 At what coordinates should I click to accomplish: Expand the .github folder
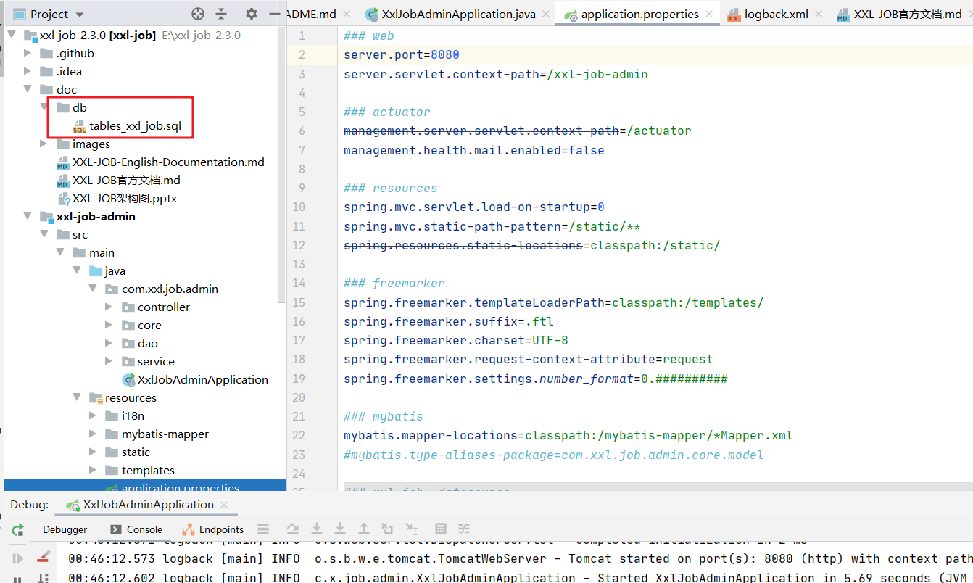pos(28,53)
